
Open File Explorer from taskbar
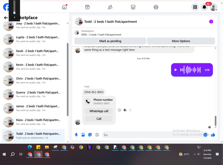[47, 147]
